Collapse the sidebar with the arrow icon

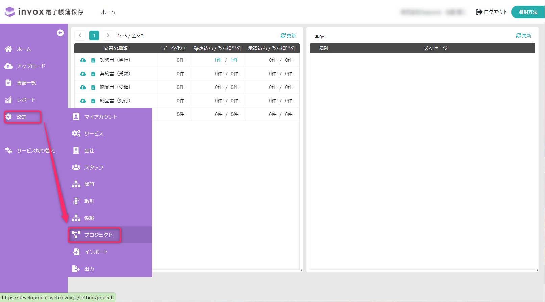tap(60, 33)
